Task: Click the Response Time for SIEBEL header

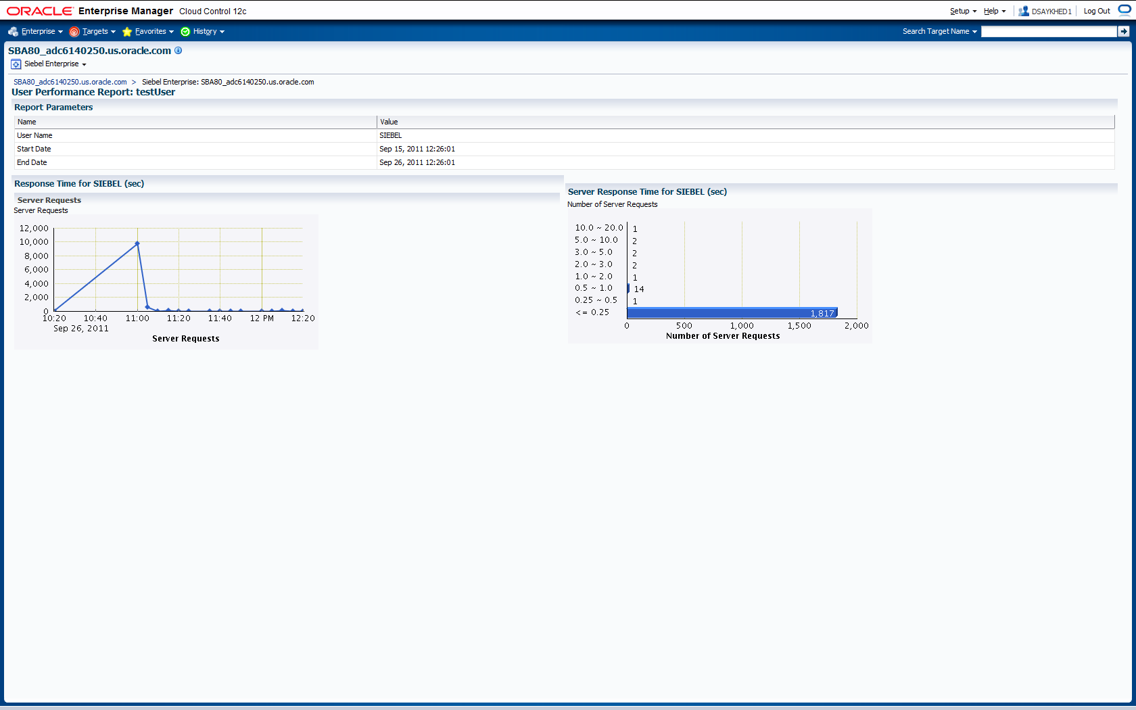Action: (x=79, y=184)
